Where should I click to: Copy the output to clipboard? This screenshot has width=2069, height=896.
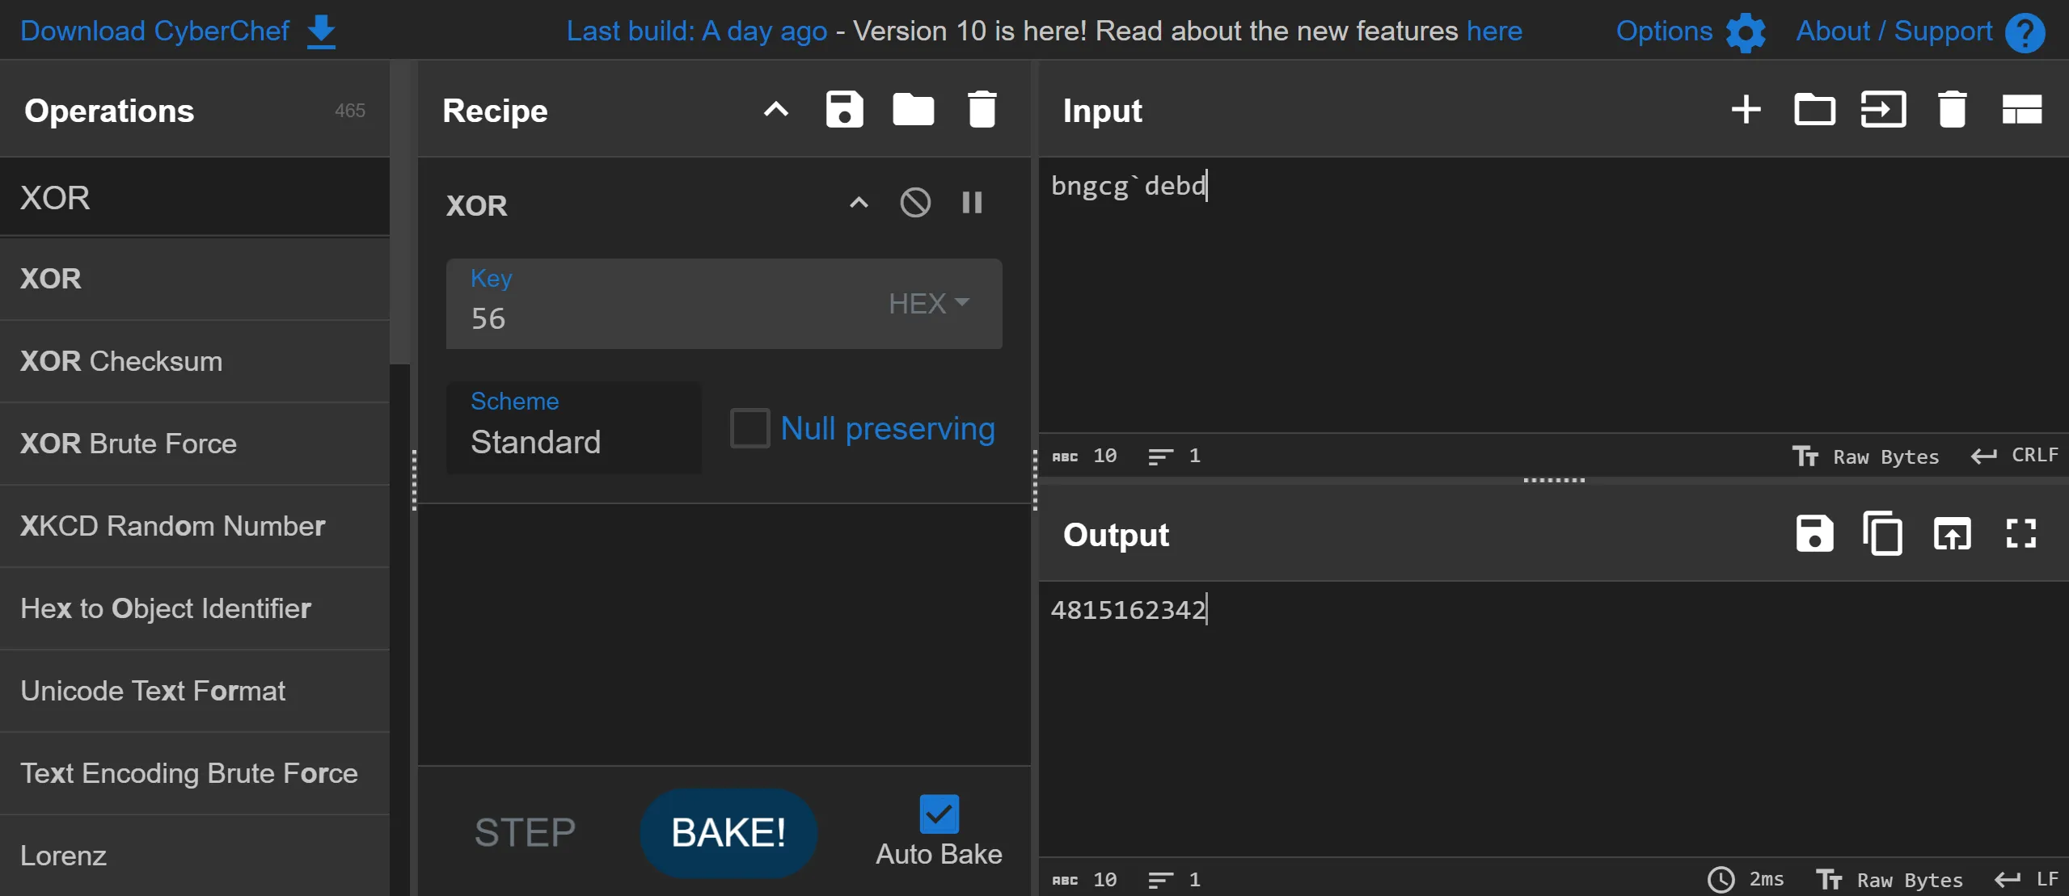pos(1883,534)
